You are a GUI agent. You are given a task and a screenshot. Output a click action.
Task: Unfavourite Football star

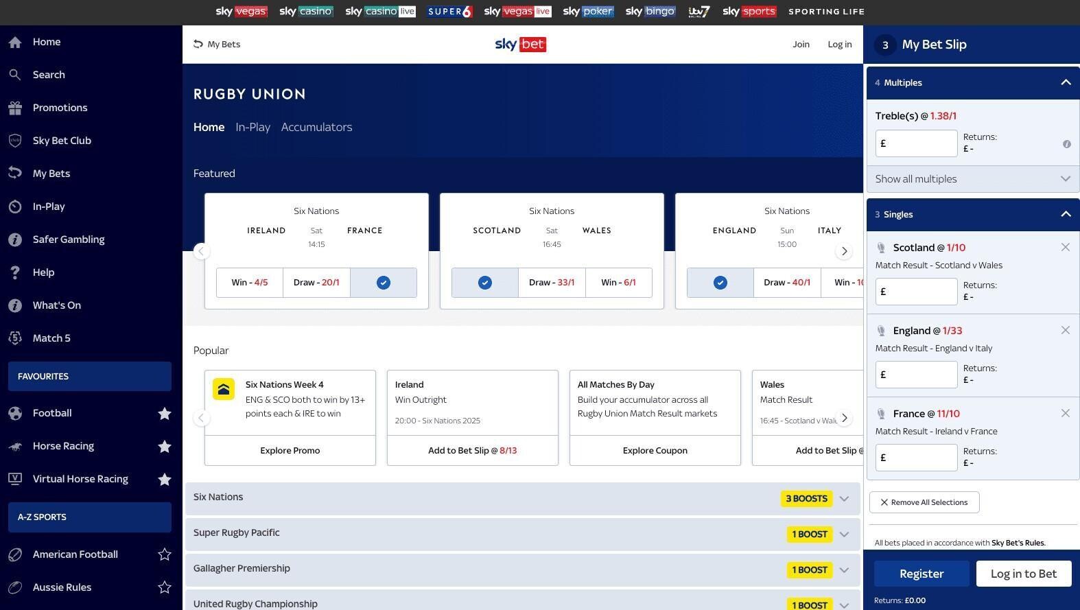click(x=165, y=413)
